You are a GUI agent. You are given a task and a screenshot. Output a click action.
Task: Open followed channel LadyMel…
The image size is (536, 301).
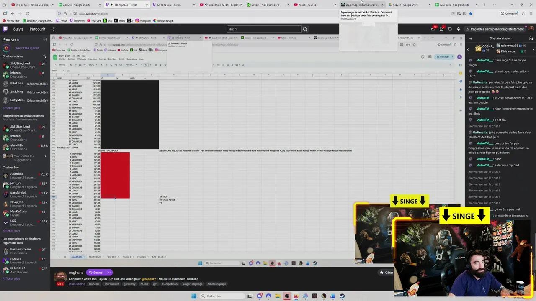25,100
